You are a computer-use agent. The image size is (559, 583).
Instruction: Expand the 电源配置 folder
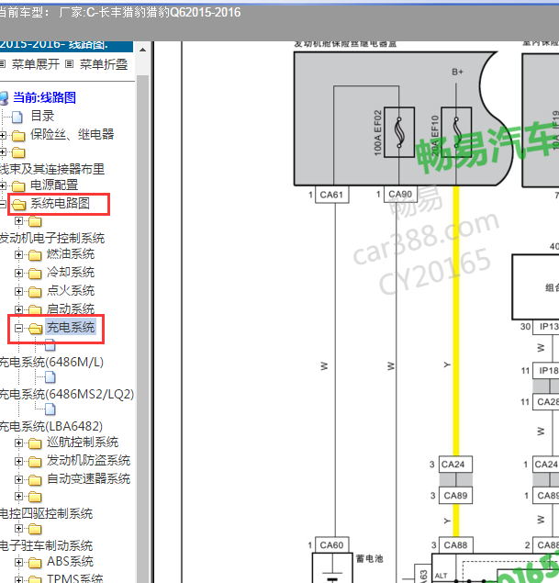tap(3, 185)
